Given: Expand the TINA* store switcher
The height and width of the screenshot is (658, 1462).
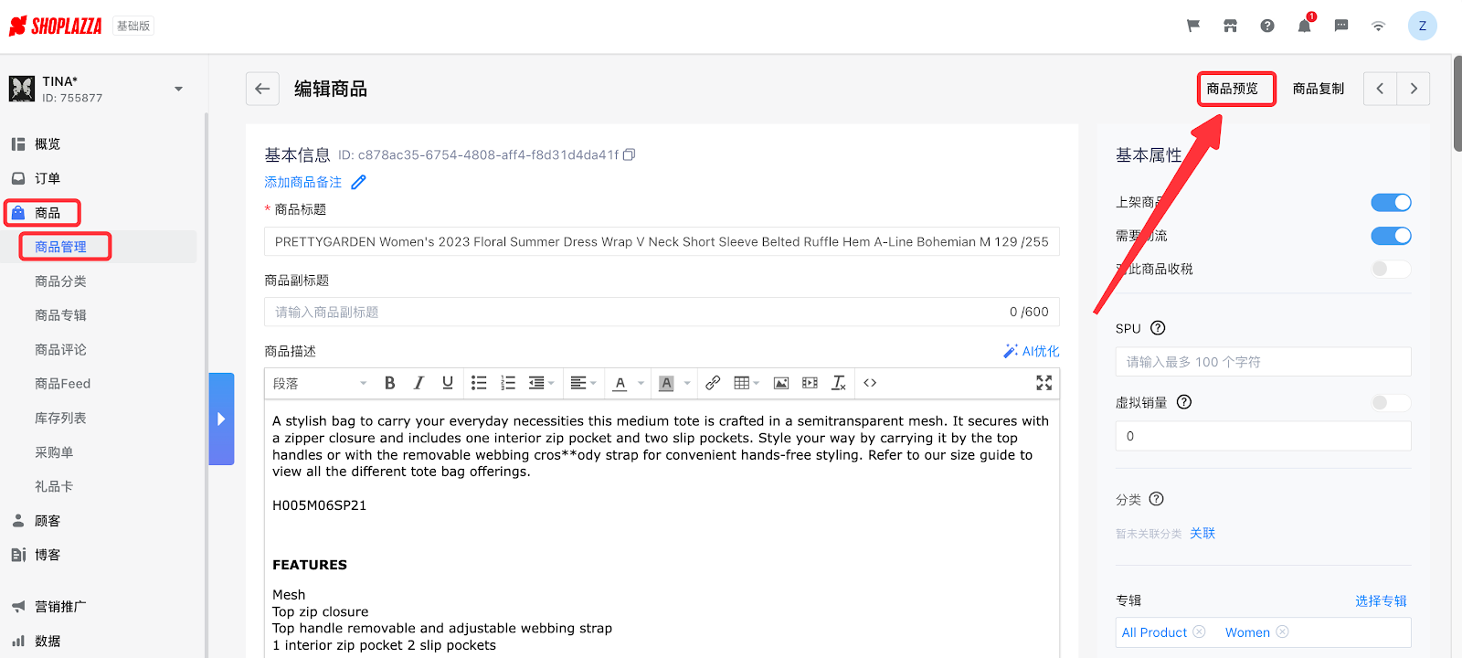Looking at the screenshot, I should (x=178, y=89).
